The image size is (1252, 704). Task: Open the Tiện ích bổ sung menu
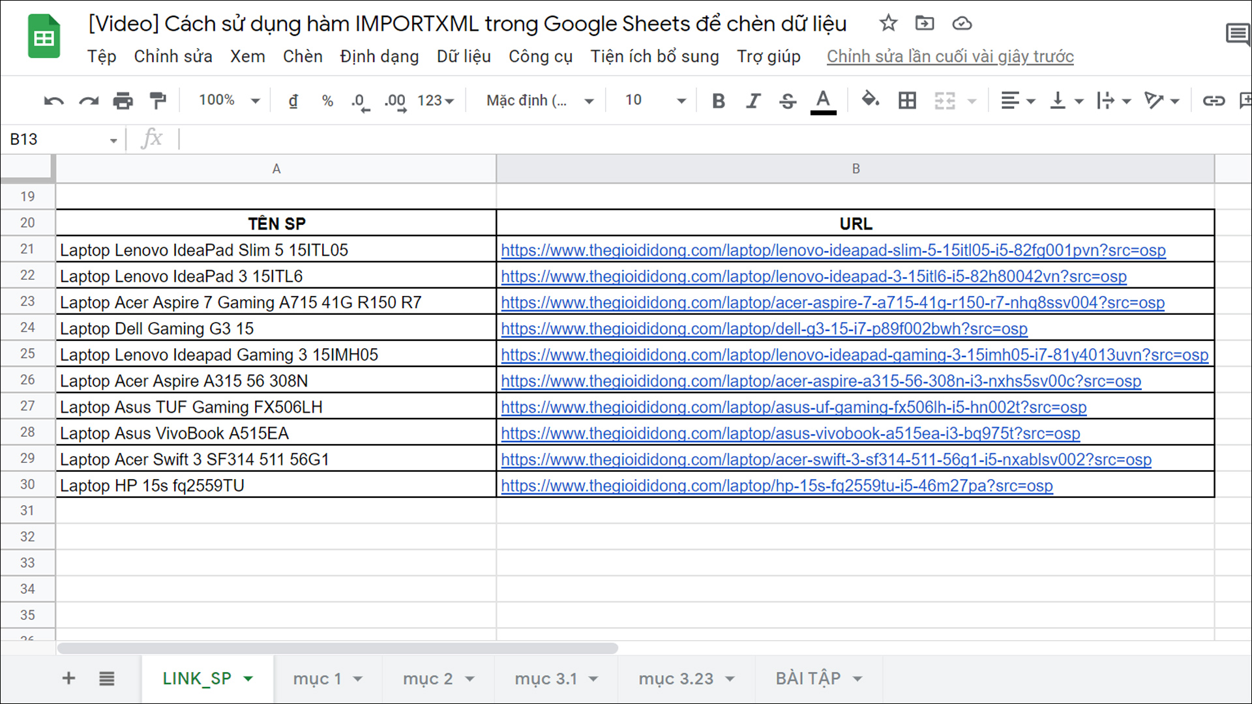tap(655, 57)
